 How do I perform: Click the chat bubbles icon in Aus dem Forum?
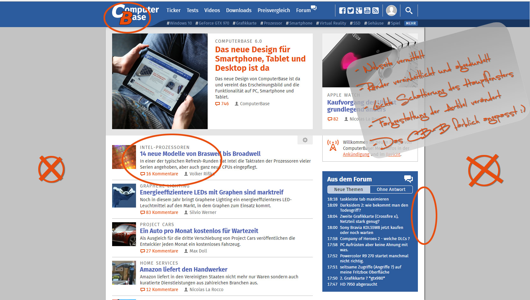[x=408, y=179]
